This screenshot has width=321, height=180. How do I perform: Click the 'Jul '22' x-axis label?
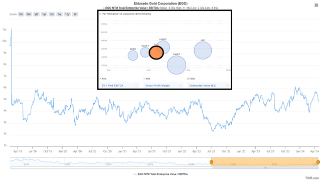pos(211,151)
